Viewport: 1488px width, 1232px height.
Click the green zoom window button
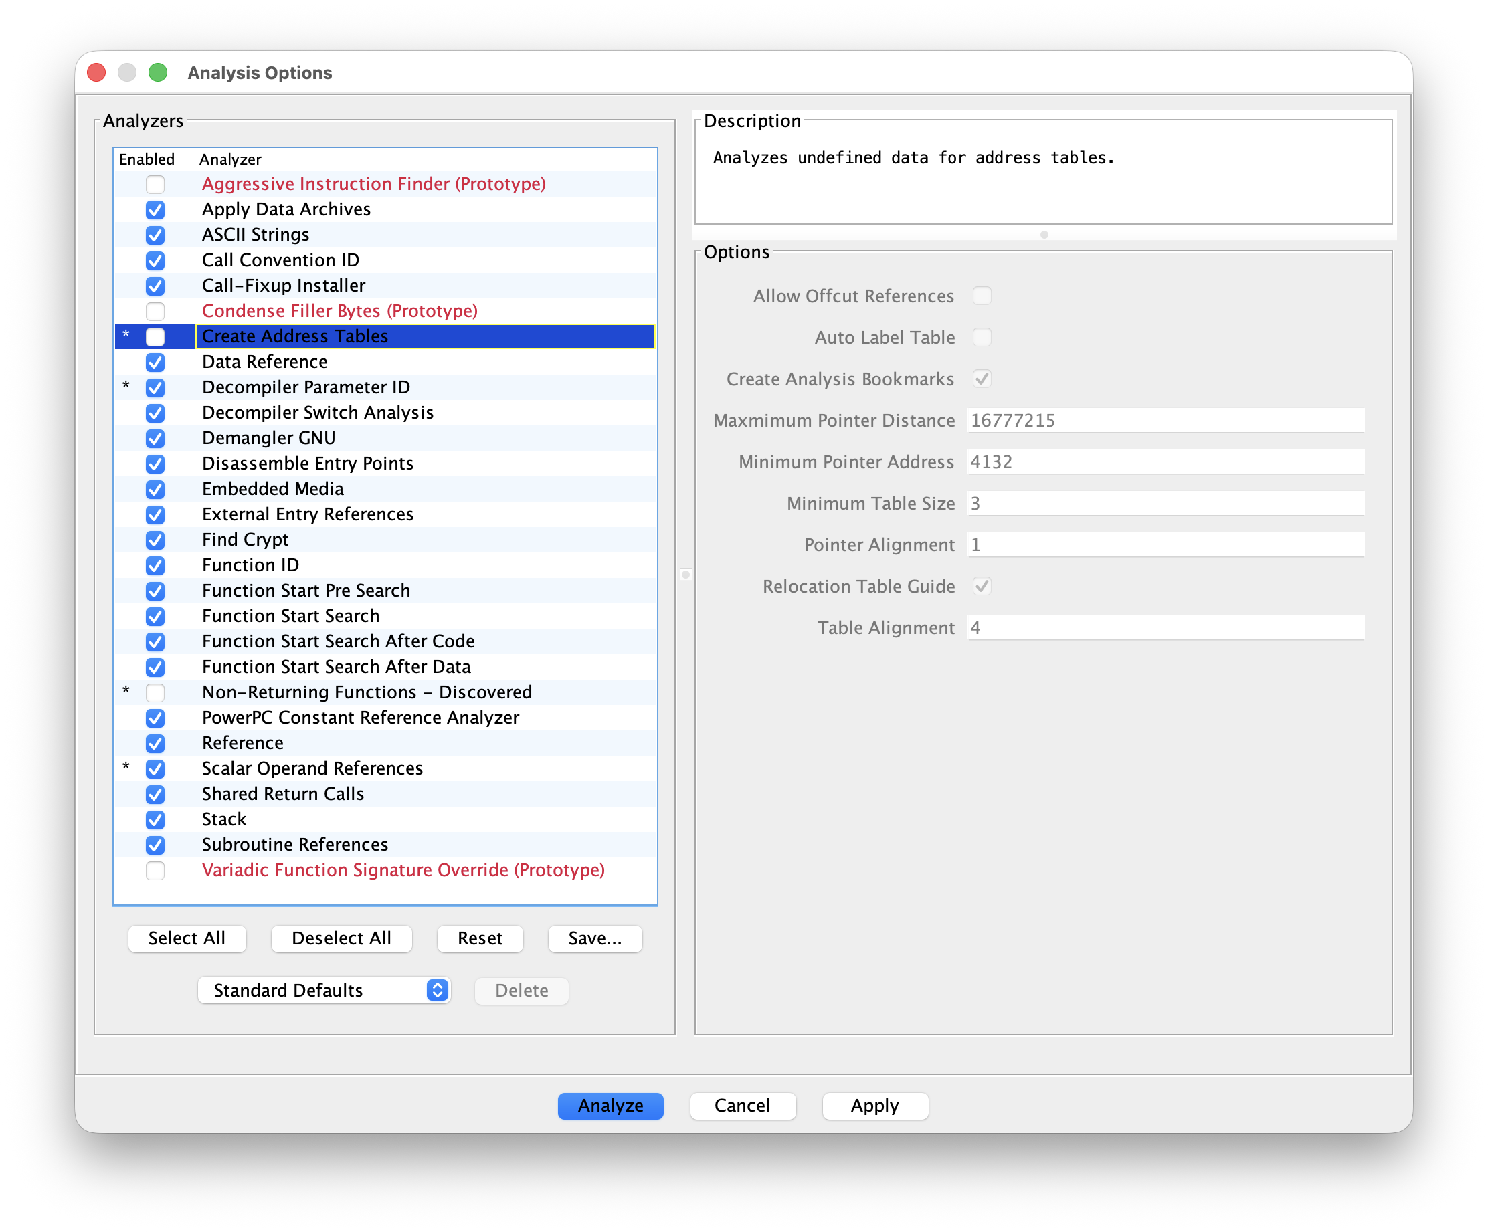point(158,72)
